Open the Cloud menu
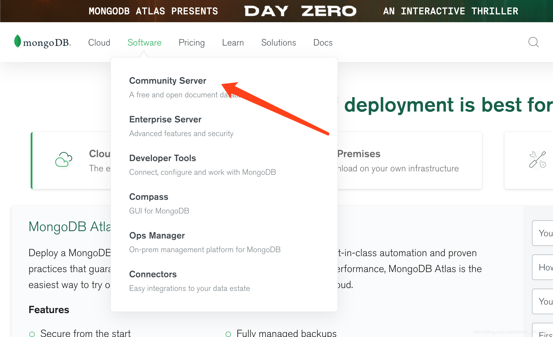553x337 pixels. tap(99, 43)
